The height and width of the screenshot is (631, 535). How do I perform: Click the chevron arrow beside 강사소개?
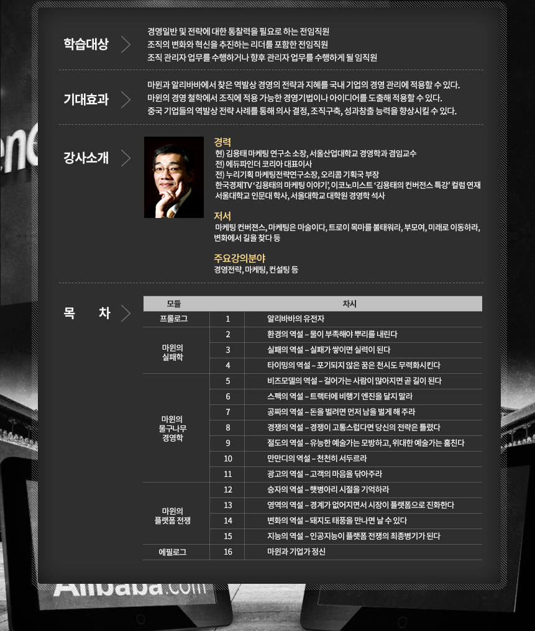click(126, 158)
